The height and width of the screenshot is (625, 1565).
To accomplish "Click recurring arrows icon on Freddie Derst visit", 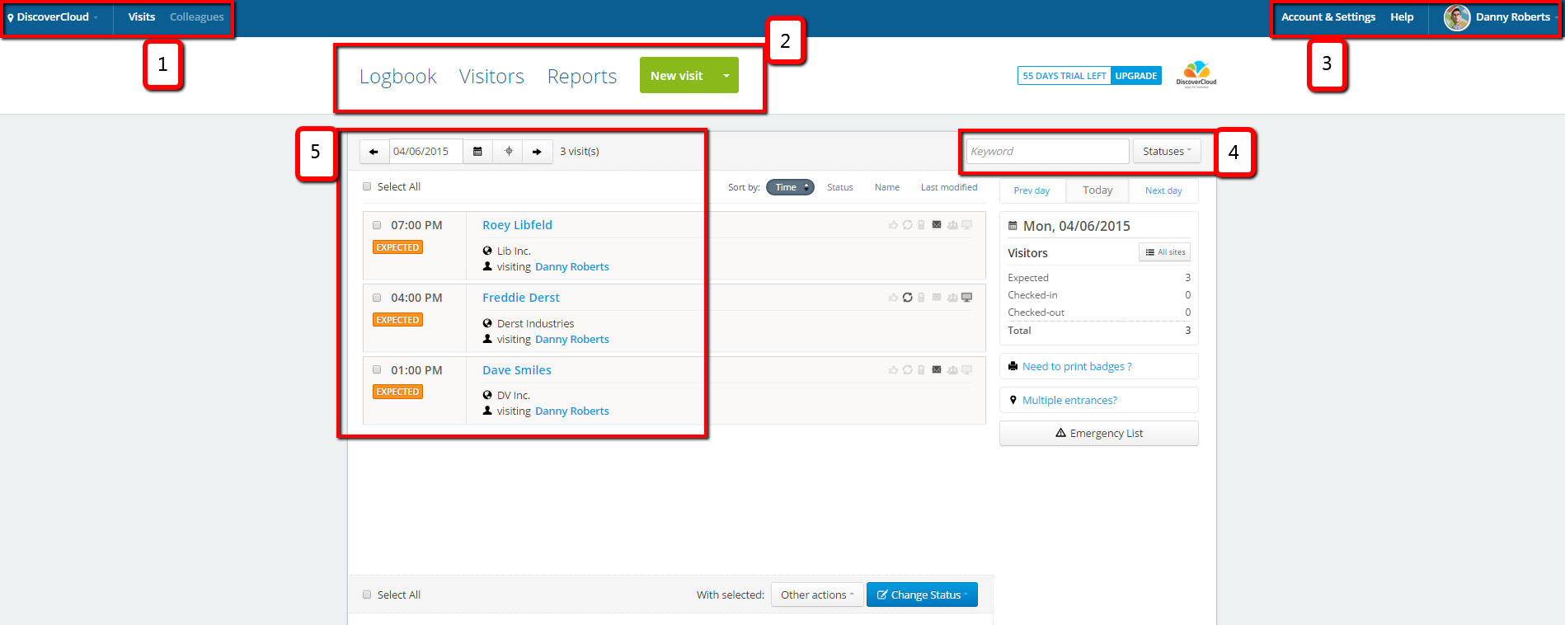I will pos(908,298).
